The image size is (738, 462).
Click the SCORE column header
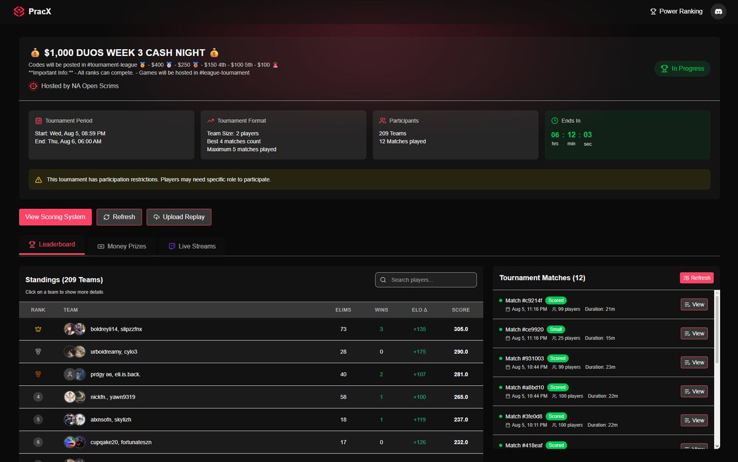tap(461, 310)
